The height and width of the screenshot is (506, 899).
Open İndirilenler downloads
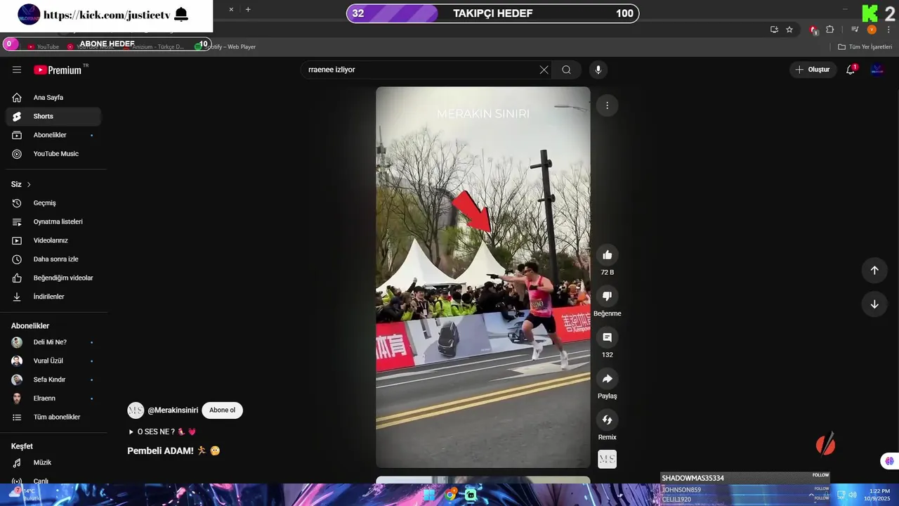[53, 297]
